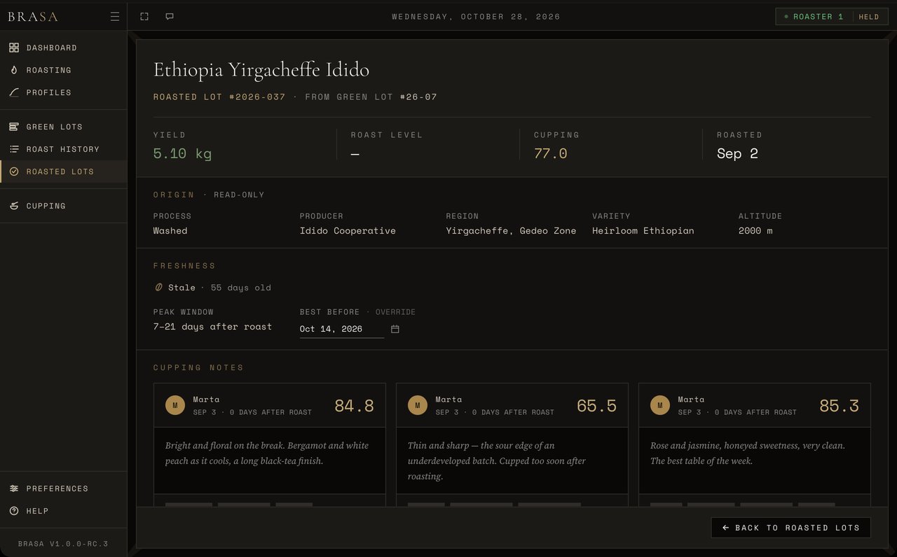Click the Dashboard grid icon
This screenshot has height=557, width=897.
point(14,48)
